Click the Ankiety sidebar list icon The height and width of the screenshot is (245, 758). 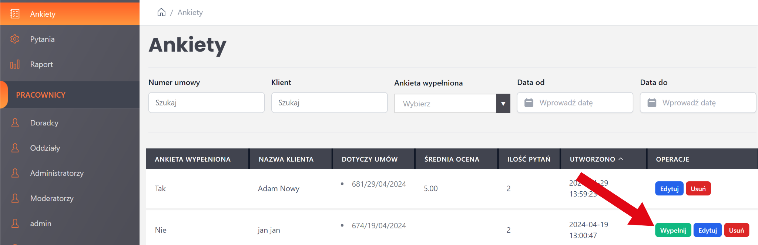[15, 14]
